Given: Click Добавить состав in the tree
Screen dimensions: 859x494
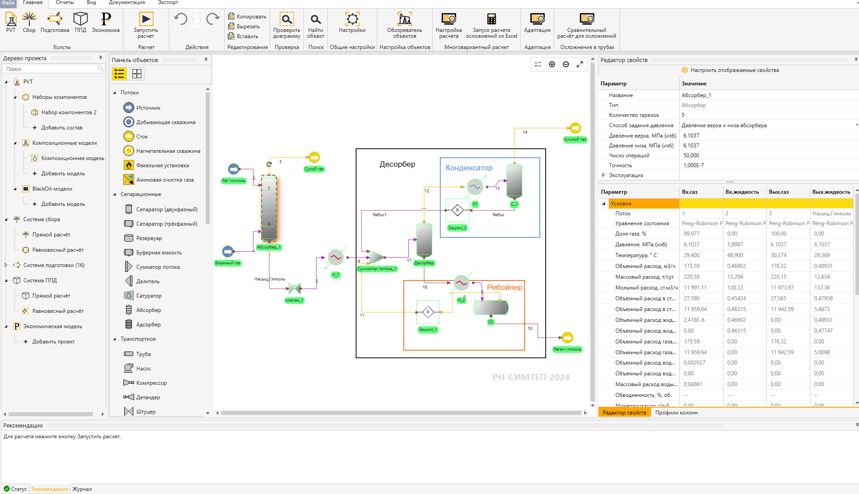Looking at the screenshot, I should tap(62, 128).
